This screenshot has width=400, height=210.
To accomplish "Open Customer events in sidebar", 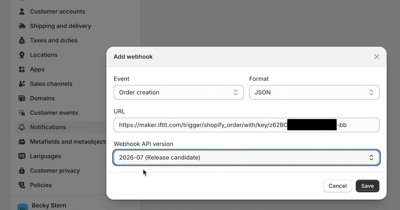I will tap(54, 113).
